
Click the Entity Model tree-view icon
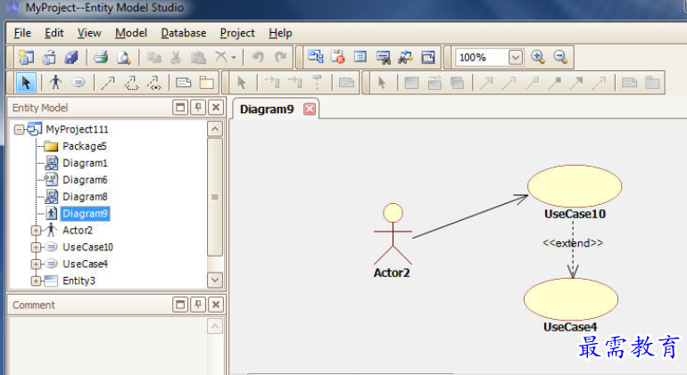[316, 57]
